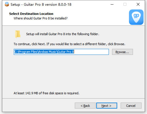
Task: Click the 142.9 MB free disk space notice
Action: click(46, 93)
